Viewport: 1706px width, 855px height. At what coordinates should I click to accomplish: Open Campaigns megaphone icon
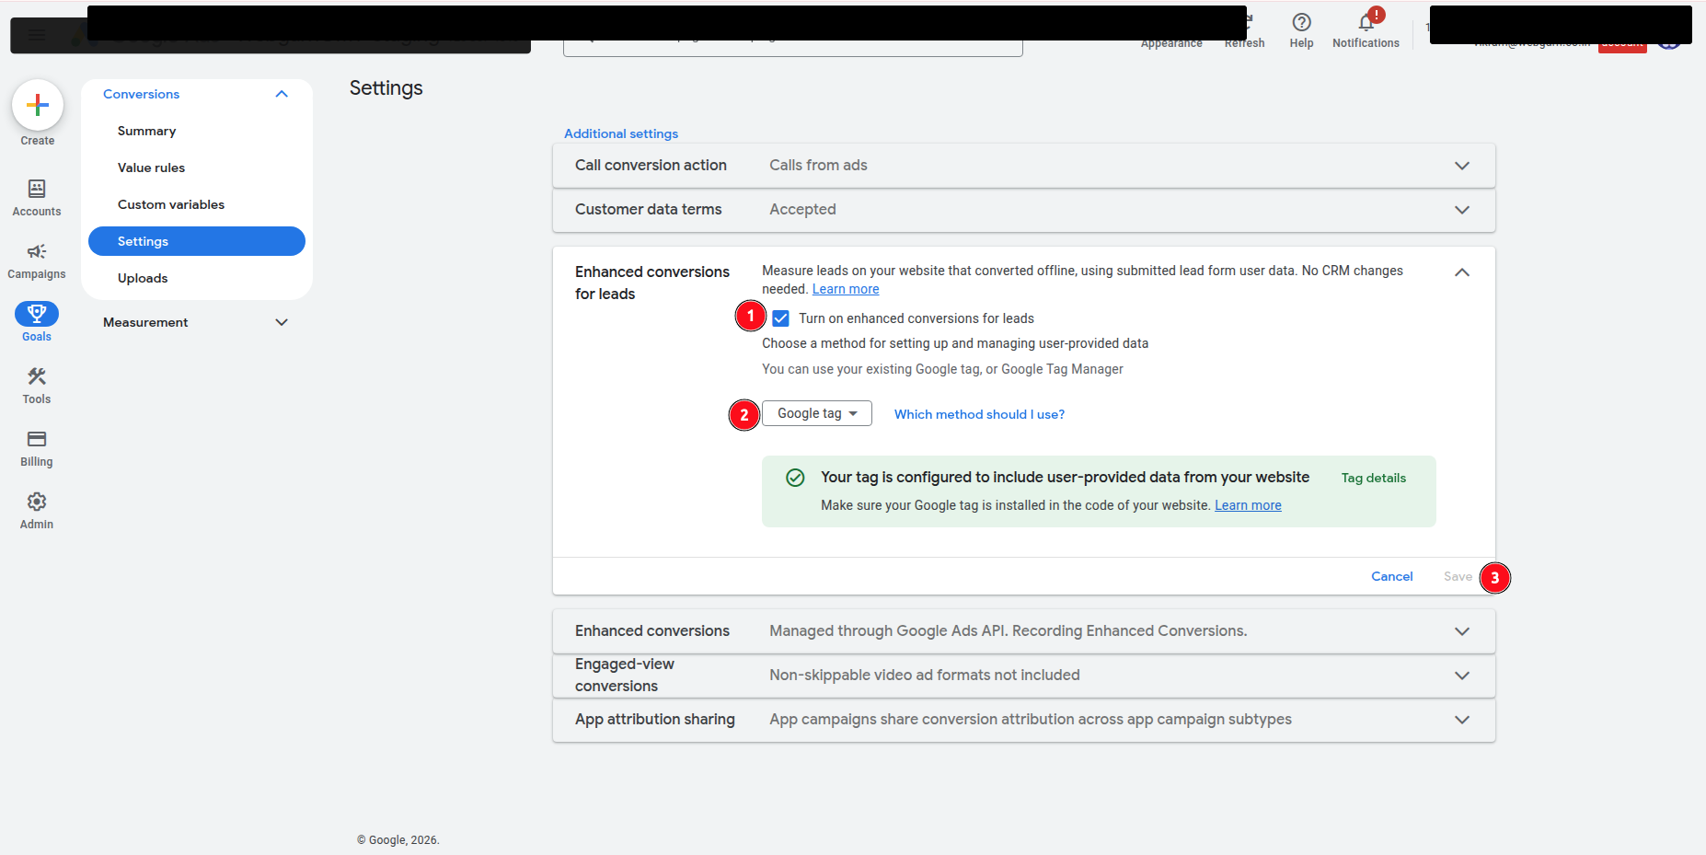point(37,251)
